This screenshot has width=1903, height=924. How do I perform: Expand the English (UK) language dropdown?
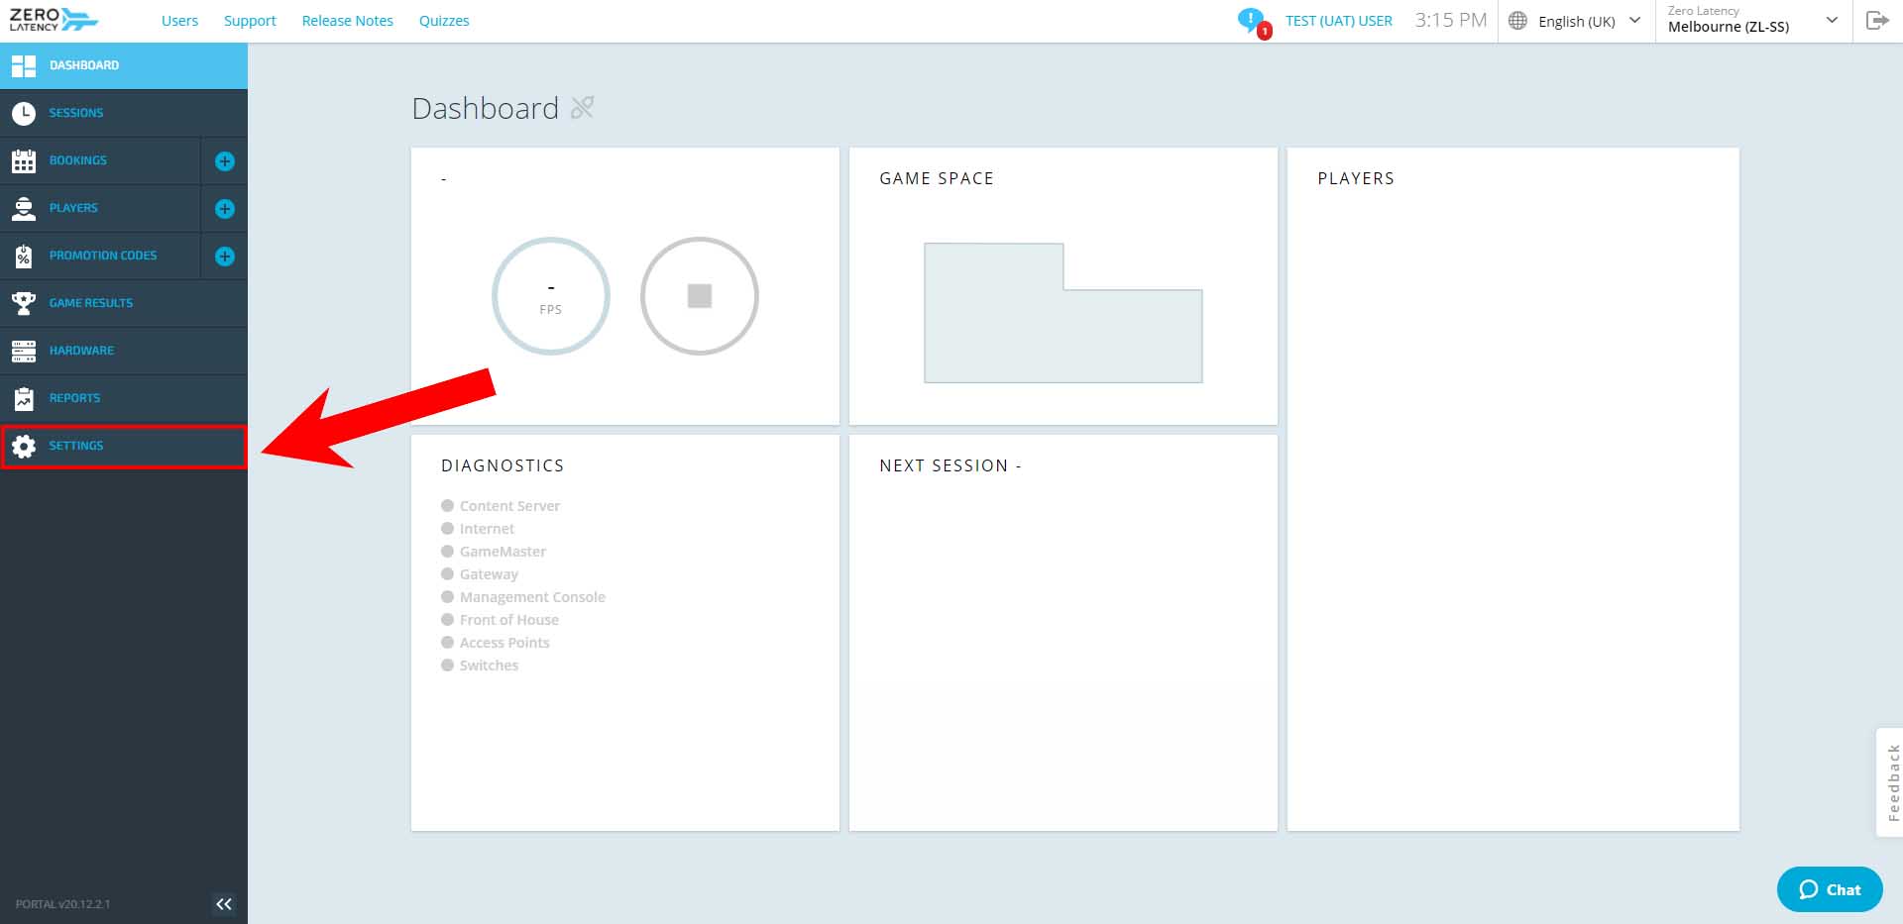coord(1575,21)
